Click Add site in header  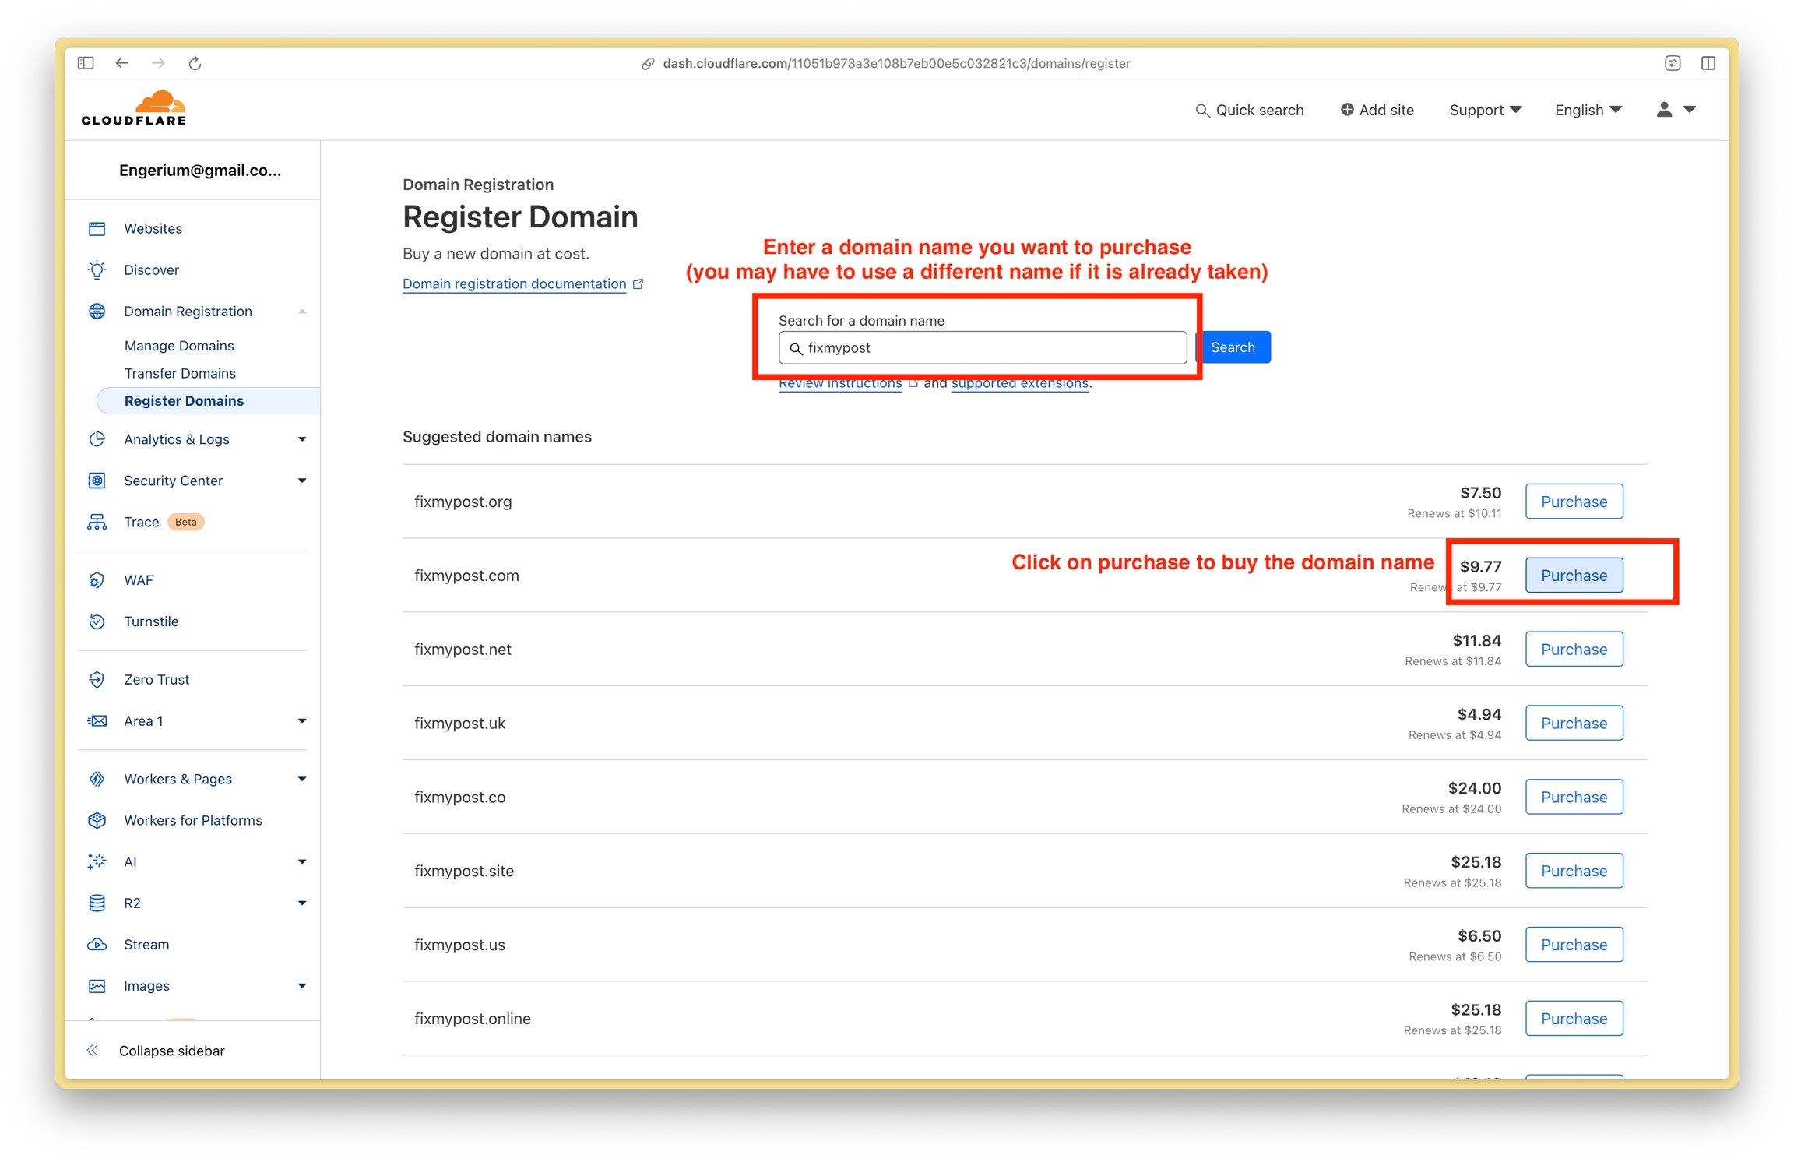click(1377, 110)
